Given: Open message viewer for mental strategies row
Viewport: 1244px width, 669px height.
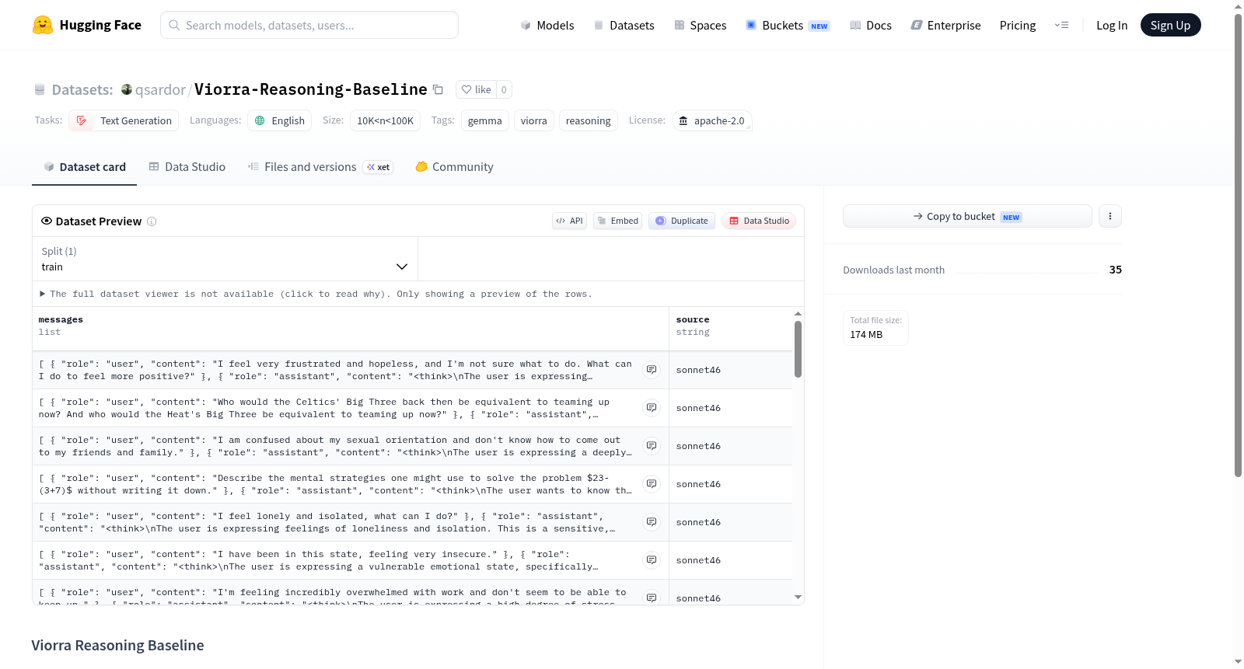Looking at the screenshot, I should click(652, 484).
